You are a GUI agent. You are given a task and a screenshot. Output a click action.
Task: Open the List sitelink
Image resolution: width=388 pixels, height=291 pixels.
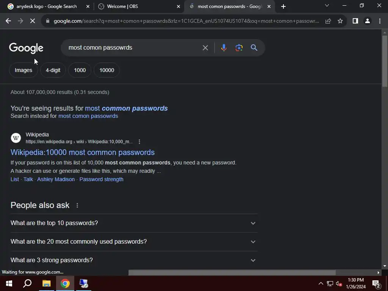tap(15, 179)
